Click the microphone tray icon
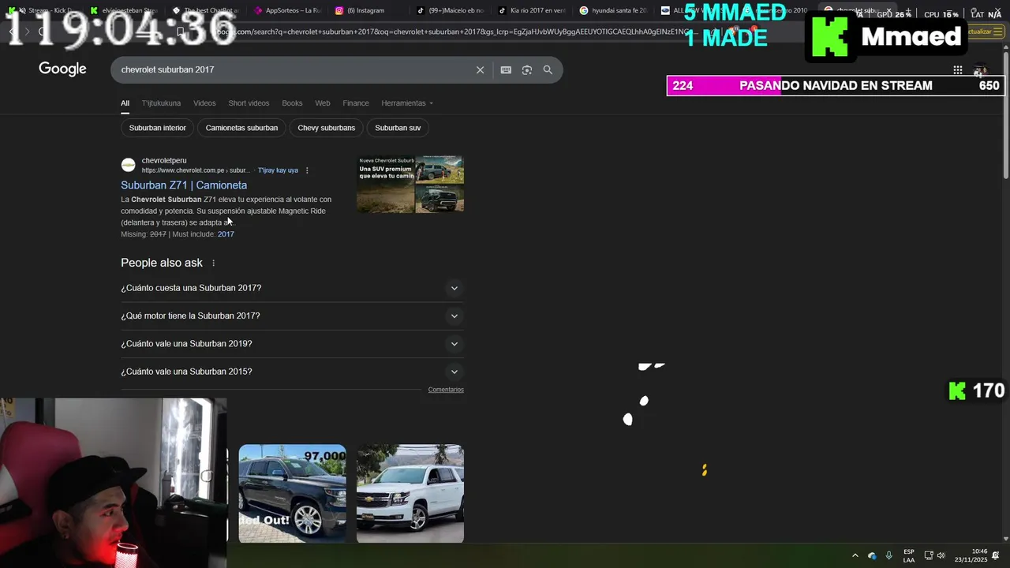 889,555
